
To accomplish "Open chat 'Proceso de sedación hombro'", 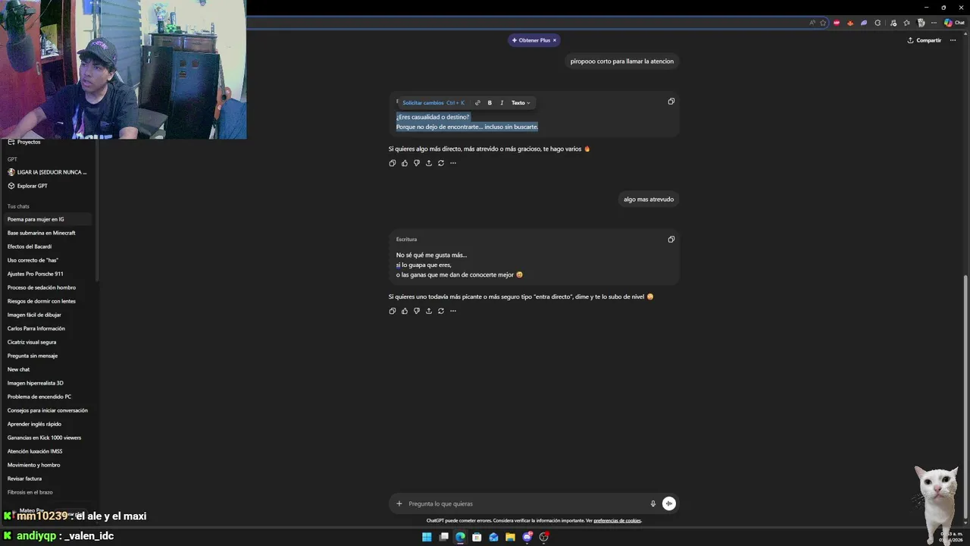I will (48, 287).
